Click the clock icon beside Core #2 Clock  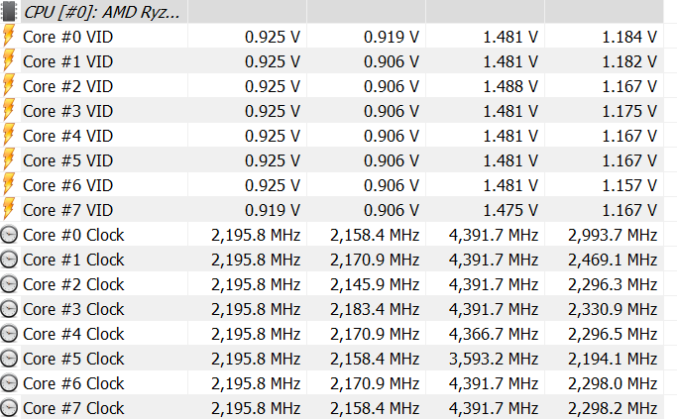coord(10,284)
